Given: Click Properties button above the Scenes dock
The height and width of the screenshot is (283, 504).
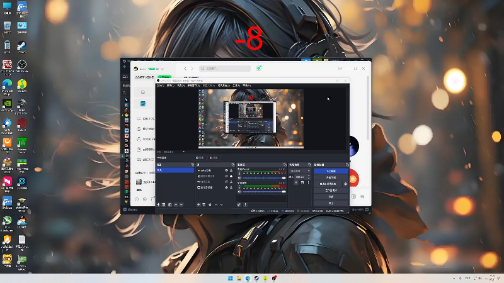Looking at the screenshot, I should point(200,158).
